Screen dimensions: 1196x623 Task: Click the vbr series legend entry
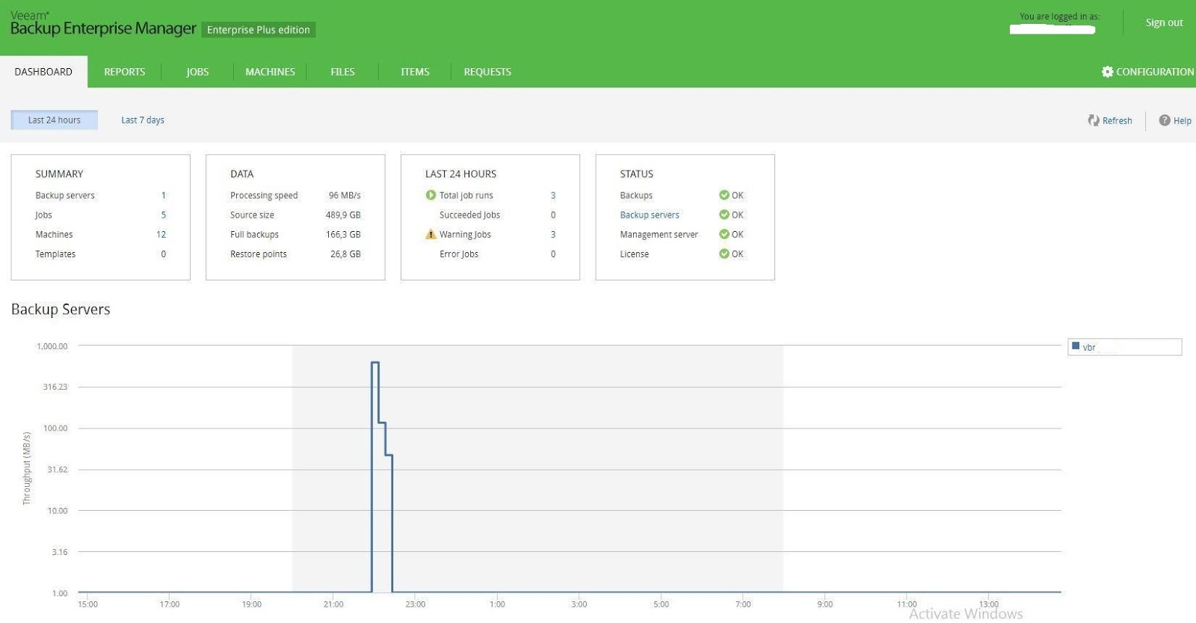1124,347
